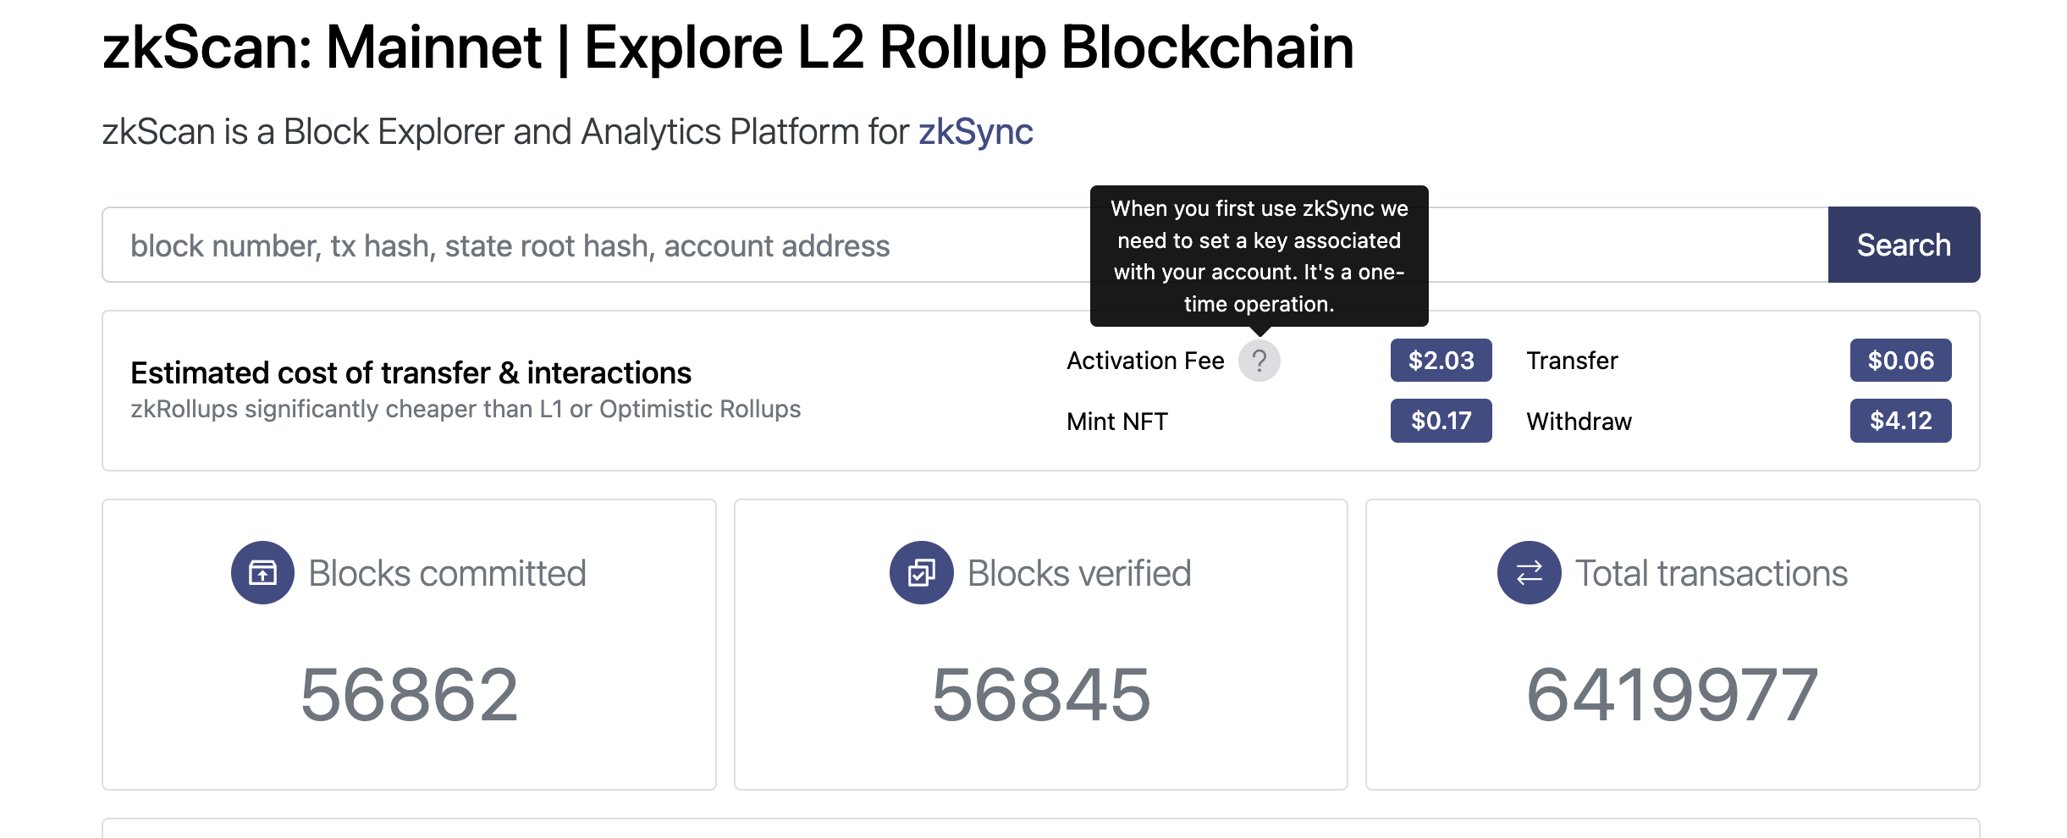The height and width of the screenshot is (838, 2067).
Task: Click the Withdraw label
Action: pos(1579,422)
